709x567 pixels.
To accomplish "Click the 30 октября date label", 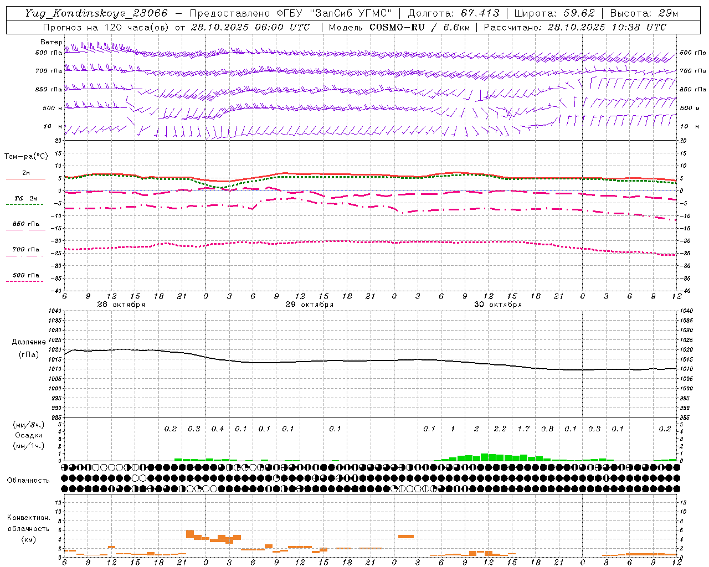I will [x=498, y=305].
